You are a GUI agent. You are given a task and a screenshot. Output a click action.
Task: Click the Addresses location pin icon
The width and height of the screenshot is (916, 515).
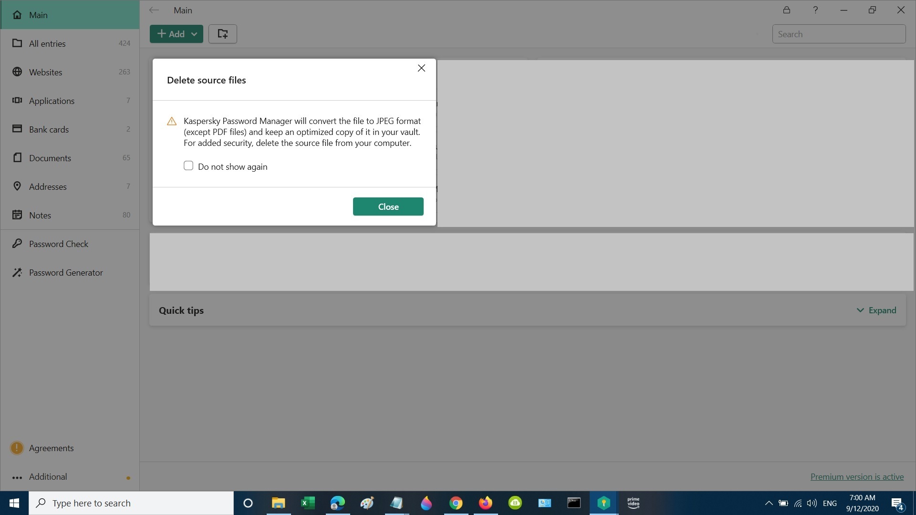click(17, 186)
